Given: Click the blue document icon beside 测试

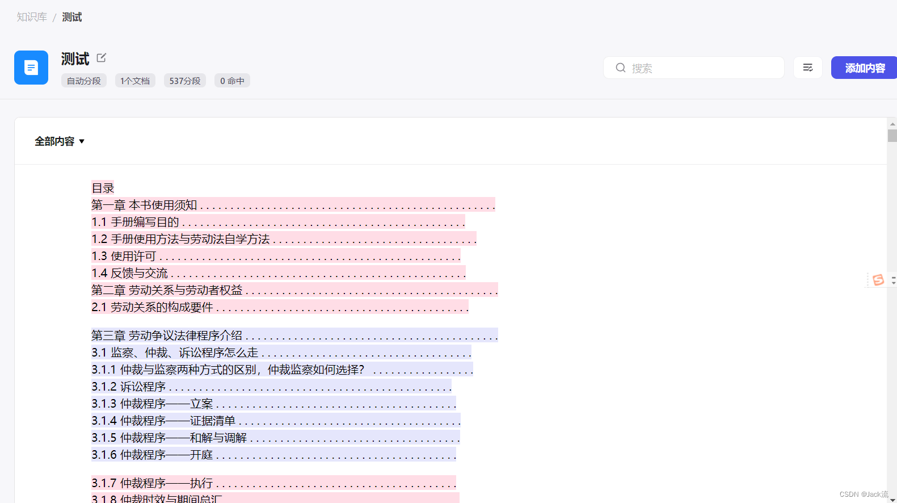Looking at the screenshot, I should (x=31, y=68).
